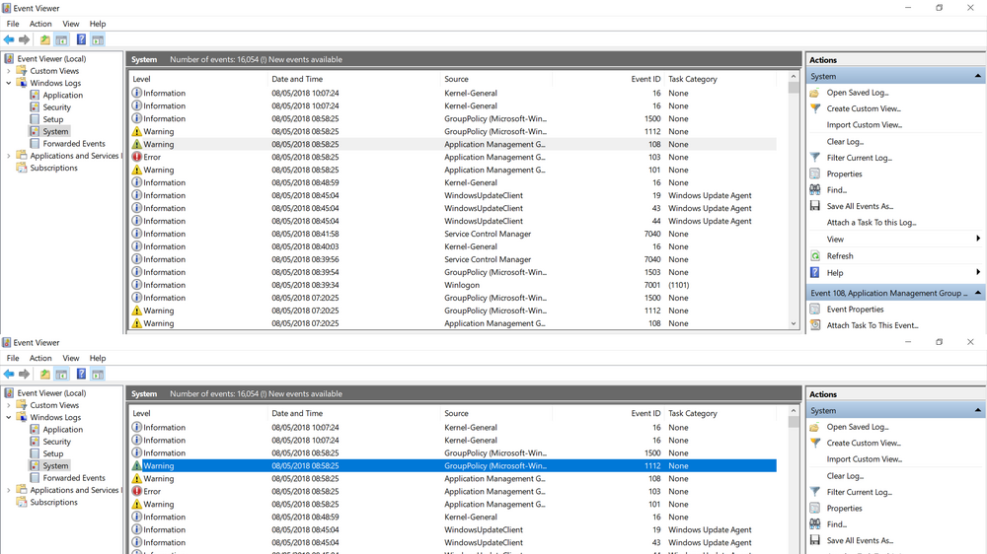This screenshot has width=987, height=554.
Task: Collapse Windows Logs in lower window tree
Action: [x=9, y=418]
